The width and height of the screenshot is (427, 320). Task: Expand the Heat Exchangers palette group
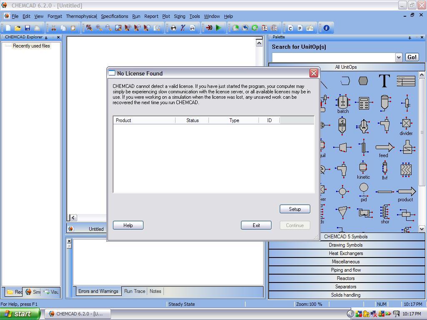346,253
